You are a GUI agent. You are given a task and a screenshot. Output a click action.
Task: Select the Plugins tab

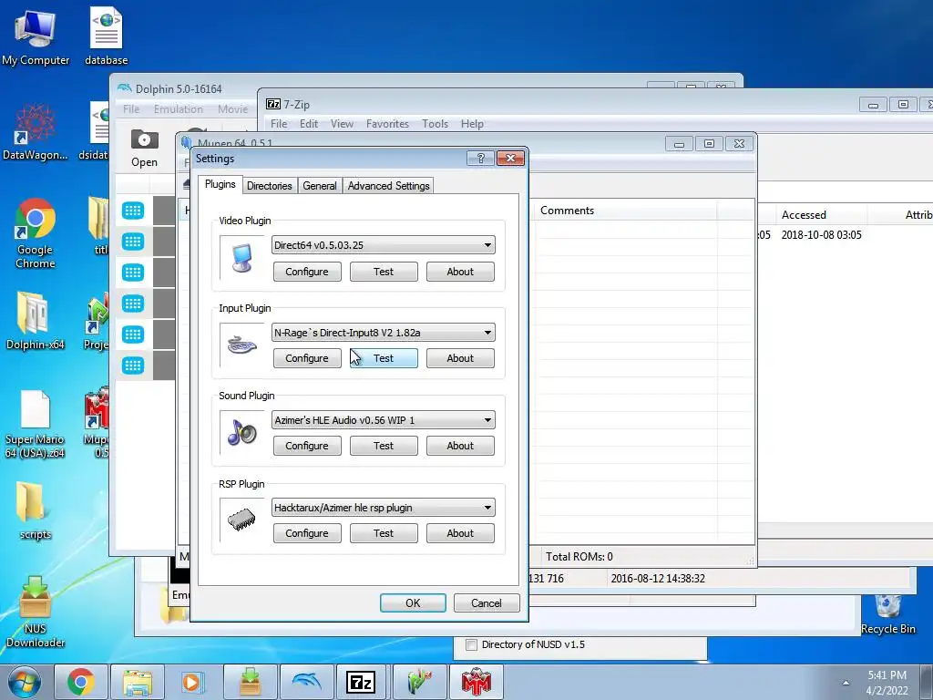coord(220,184)
